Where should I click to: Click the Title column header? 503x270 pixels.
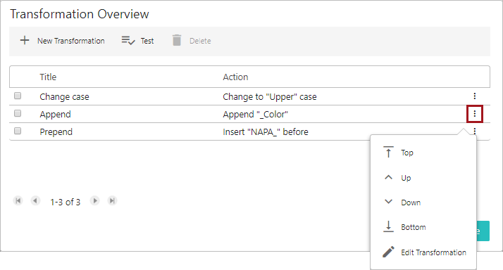click(48, 77)
